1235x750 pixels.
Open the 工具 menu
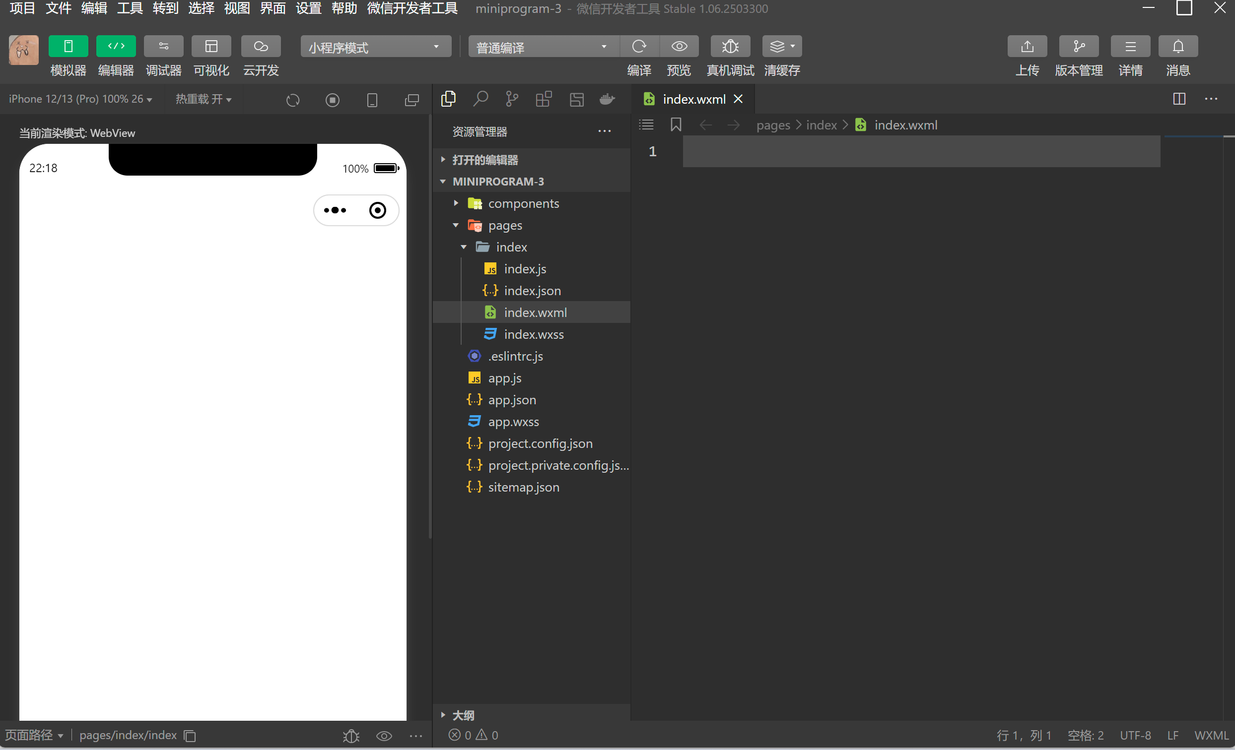[x=130, y=8]
